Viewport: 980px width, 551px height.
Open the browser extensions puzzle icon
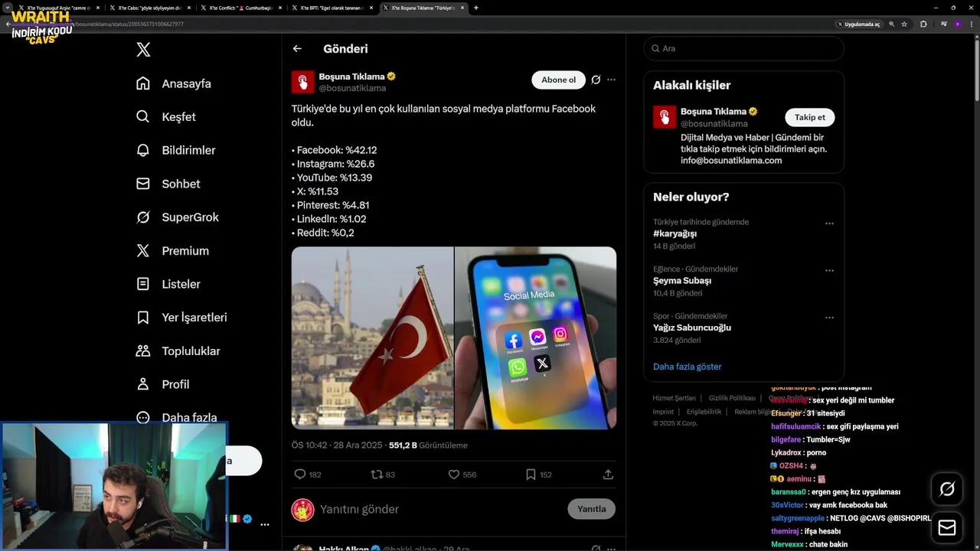coord(923,24)
